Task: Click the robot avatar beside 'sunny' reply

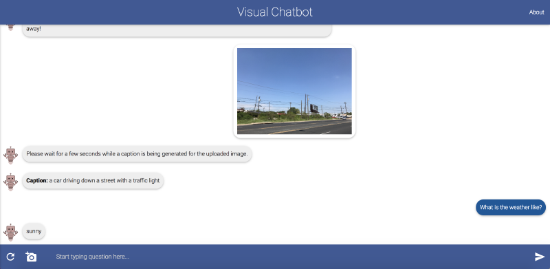Action: 10,233
